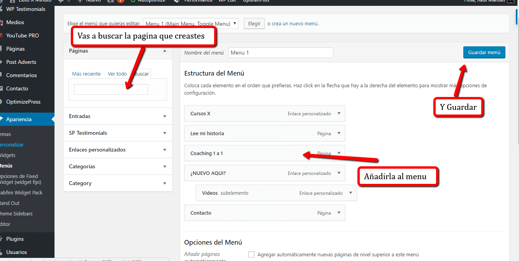Open the menu selection dropdown
Image resolution: width=519 pixels, height=261 pixels.
tap(190, 24)
